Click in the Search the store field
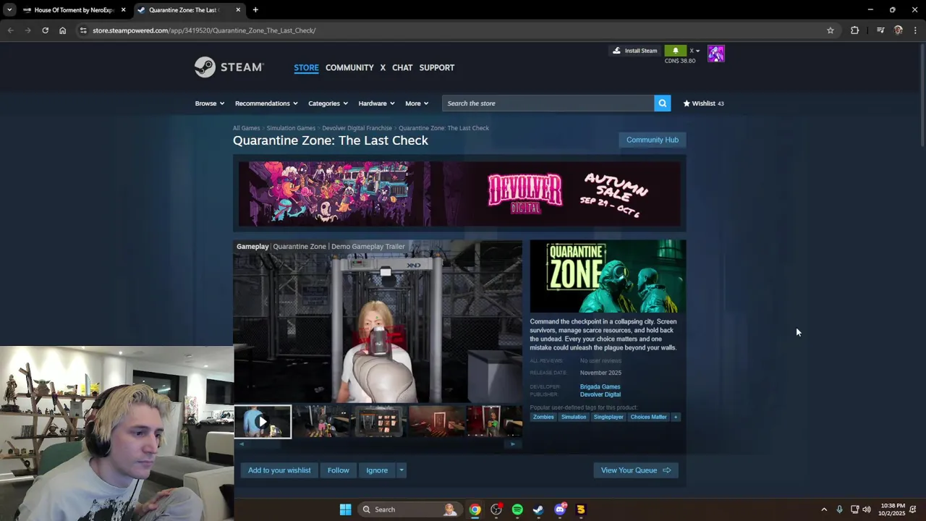926x521 pixels. (548, 103)
